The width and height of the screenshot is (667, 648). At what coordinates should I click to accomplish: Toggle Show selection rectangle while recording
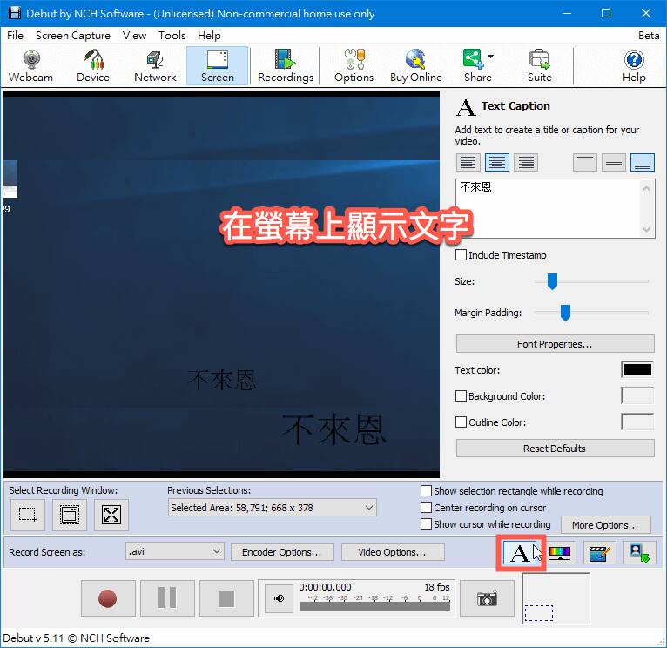426,491
